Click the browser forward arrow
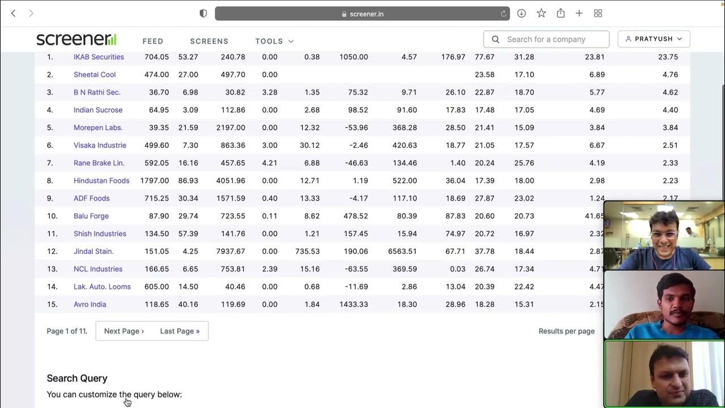 tap(31, 13)
